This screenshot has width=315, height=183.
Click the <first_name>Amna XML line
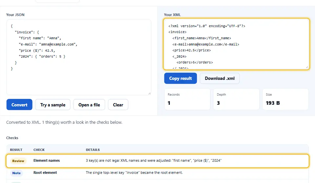202,38
